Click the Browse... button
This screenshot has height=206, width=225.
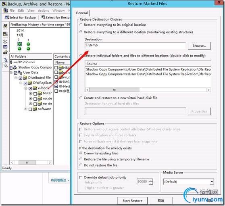pyautogui.click(x=199, y=46)
